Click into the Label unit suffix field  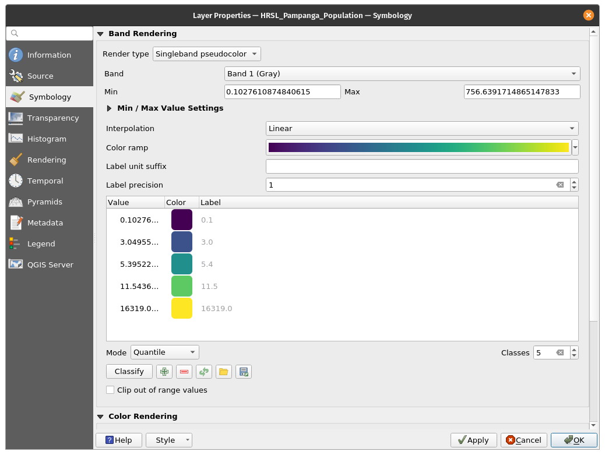tap(421, 167)
